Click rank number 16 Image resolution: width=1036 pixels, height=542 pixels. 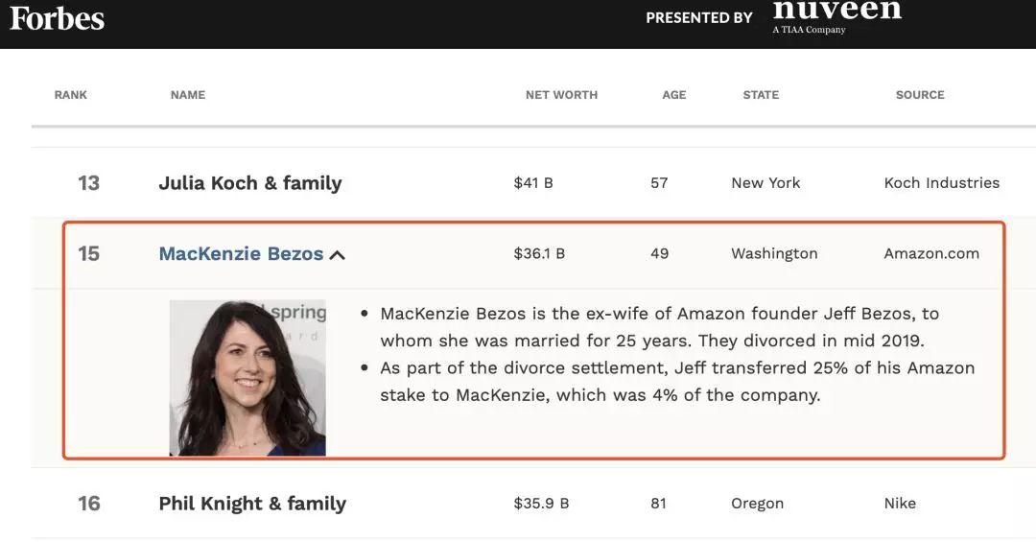click(x=88, y=504)
